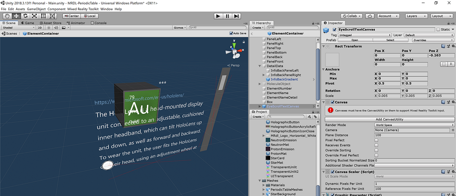Switch to the Console tab
Viewport: 456px width, 196px height.
tap(98, 23)
